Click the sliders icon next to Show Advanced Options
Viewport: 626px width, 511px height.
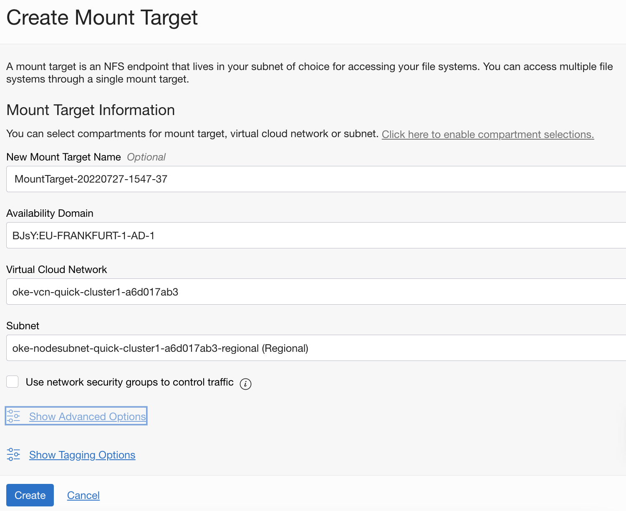[x=13, y=416]
